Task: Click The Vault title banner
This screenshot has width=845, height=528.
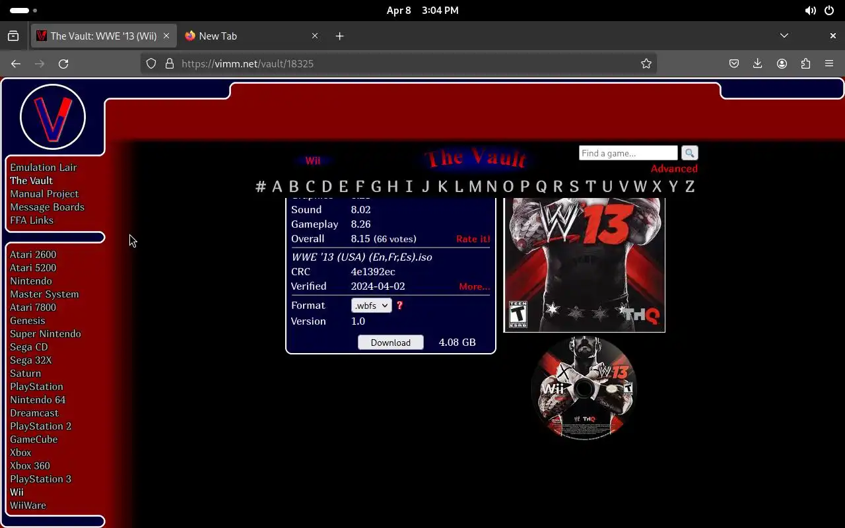Action: (475, 158)
